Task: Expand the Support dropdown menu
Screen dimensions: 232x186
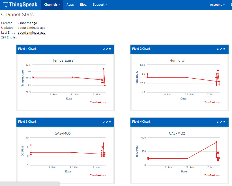Action: click(x=100, y=5)
